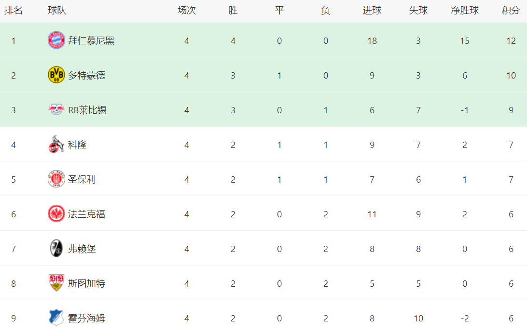Click the 霍芬海姆 team name
The width and height of the screenshot is (527, 332).
[x=86, y=318]
